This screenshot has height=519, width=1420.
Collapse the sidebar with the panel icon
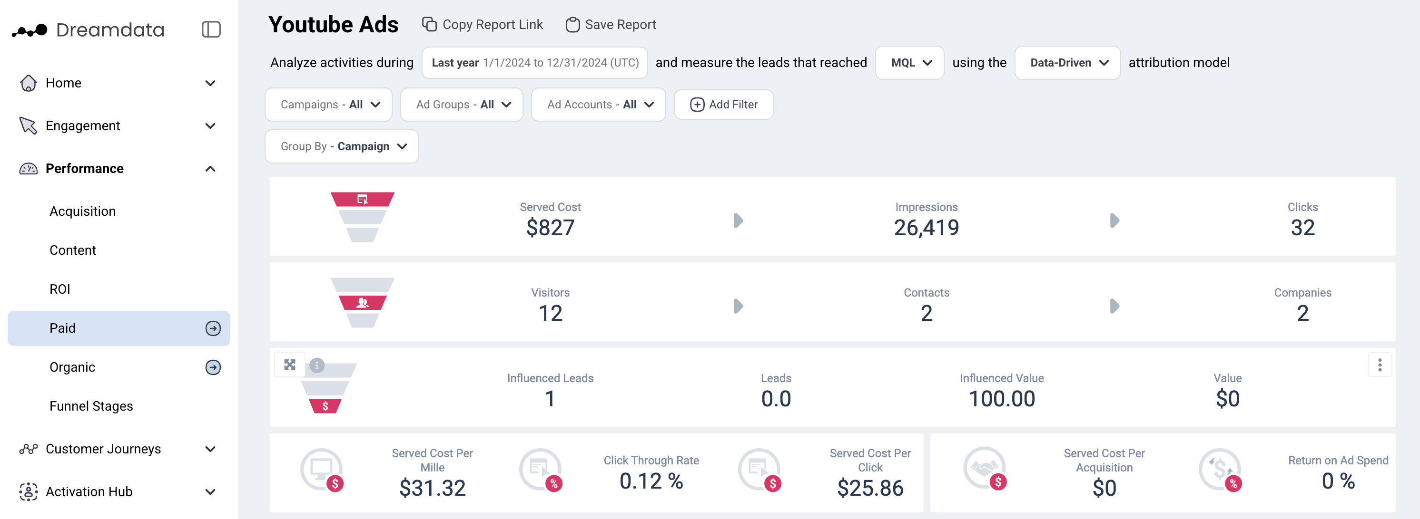[x=211, y=29]
